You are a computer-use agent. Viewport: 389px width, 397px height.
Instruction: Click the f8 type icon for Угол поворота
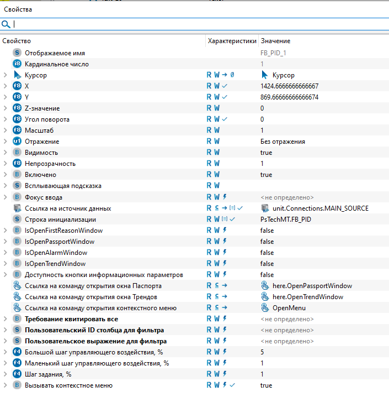[x=17, y=119]
